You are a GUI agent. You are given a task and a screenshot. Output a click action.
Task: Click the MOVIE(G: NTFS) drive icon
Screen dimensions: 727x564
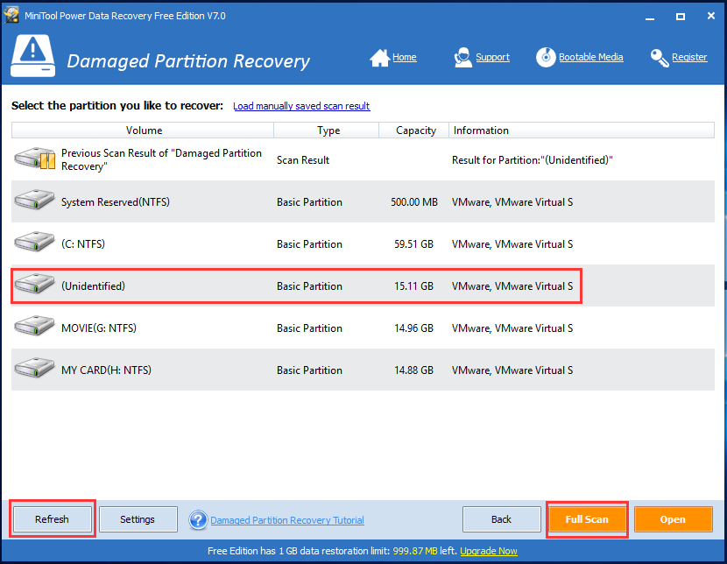pos(34,326)
